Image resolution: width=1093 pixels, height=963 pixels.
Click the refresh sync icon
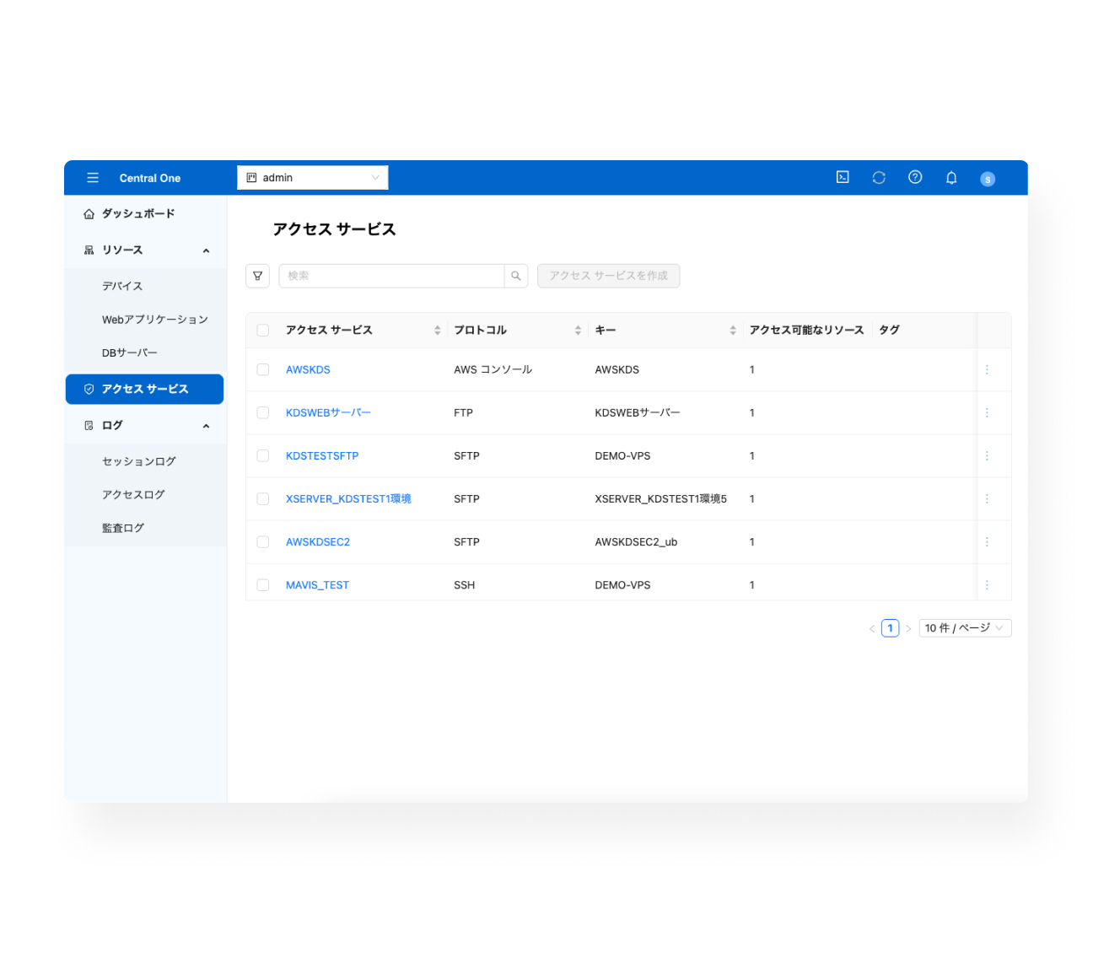(879, 177)
